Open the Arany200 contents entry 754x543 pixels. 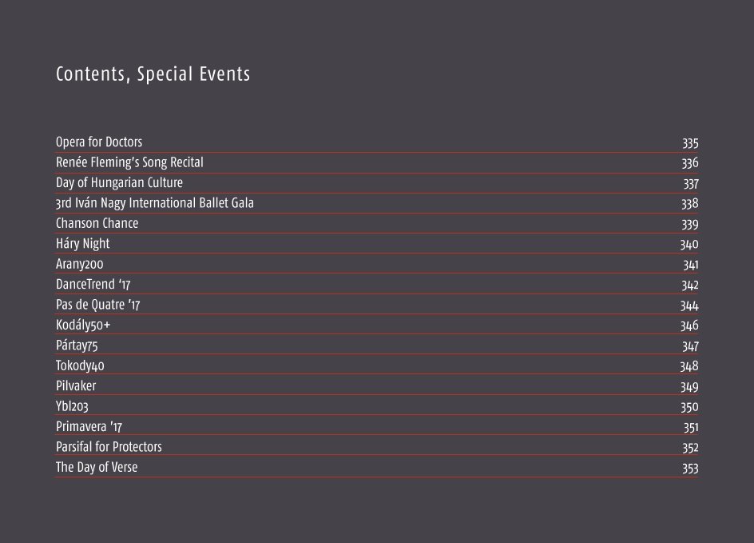tap(80, 264)
